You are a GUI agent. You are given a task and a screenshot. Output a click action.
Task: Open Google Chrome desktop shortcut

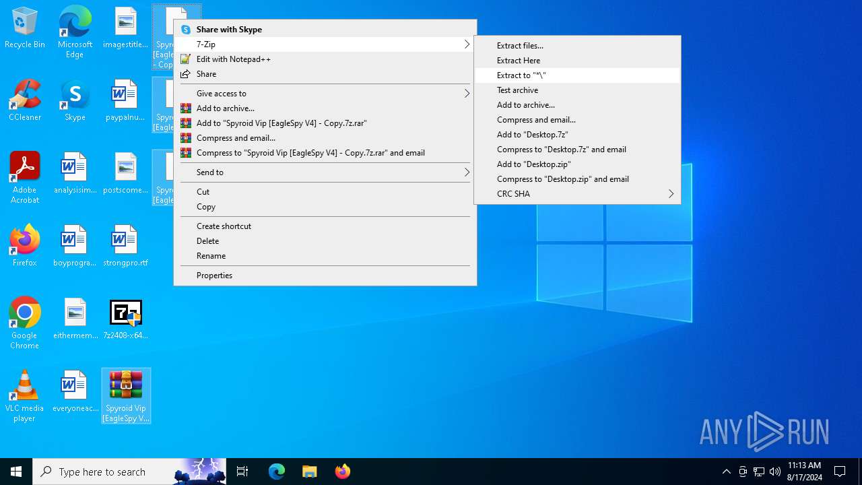25,323
